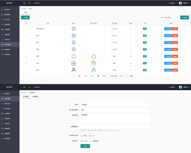Click the gray home icon in 首页 row
This screenshot has width=191, height=153.
(74, 56)
